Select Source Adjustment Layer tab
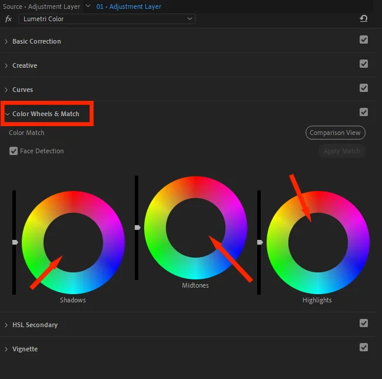Screen dimensions: 382x379 pyautogui.click(x=41, y=6)
